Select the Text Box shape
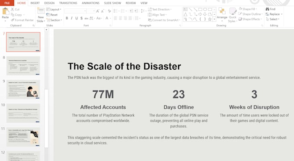294x161 pixels. click(x=185, y=9)
